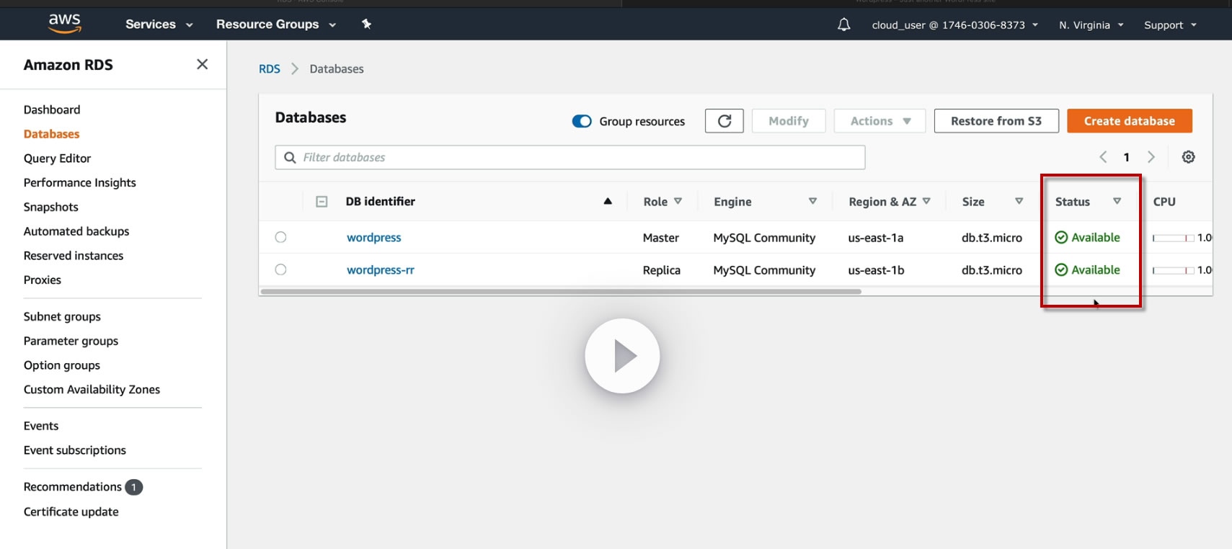Viewport: 1232px width, 549px height.
Task: Go to next page of databases
Action: coord(1151,157)
